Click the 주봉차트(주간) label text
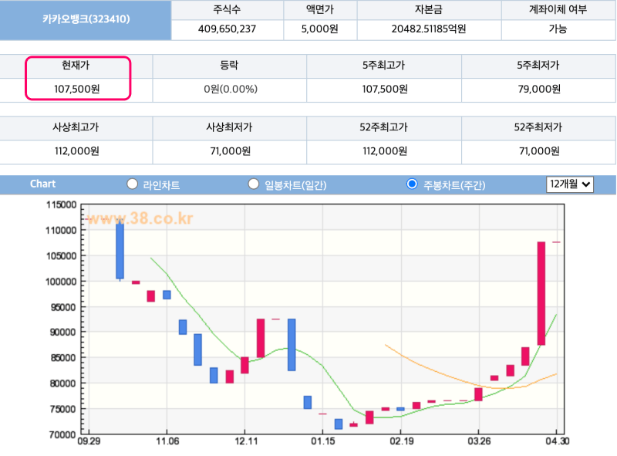The image size is (617, 456). [454, 185]
